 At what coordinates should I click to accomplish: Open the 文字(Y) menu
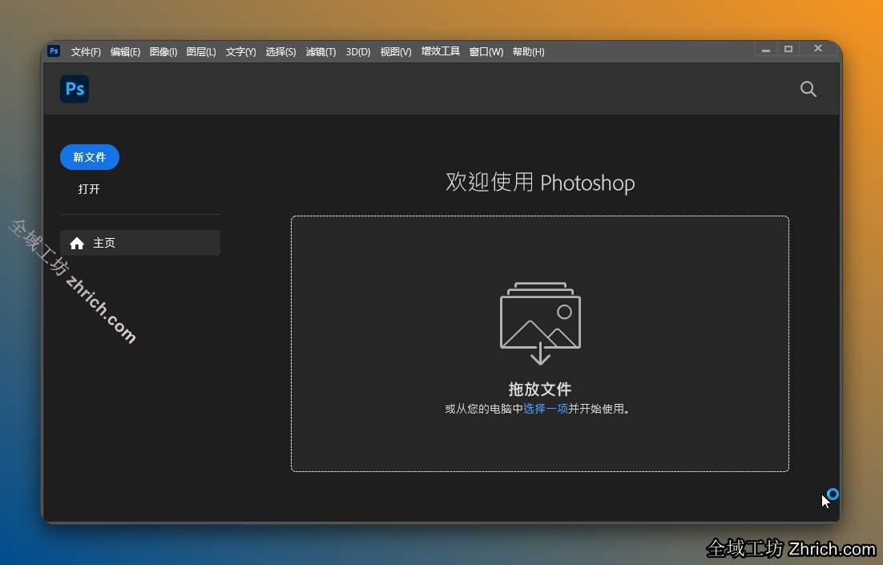240,52
